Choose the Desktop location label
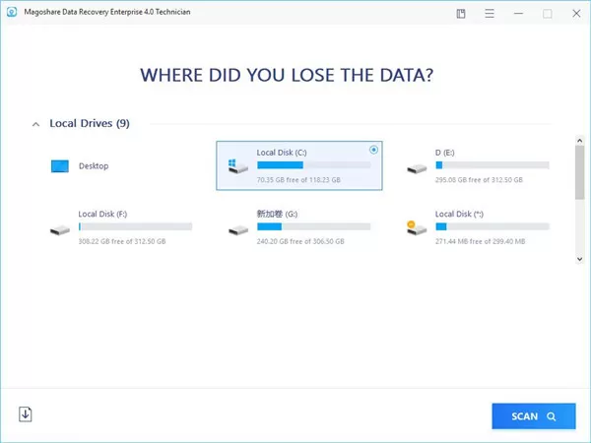Viewport: 591px width, 443px height. 94,166
